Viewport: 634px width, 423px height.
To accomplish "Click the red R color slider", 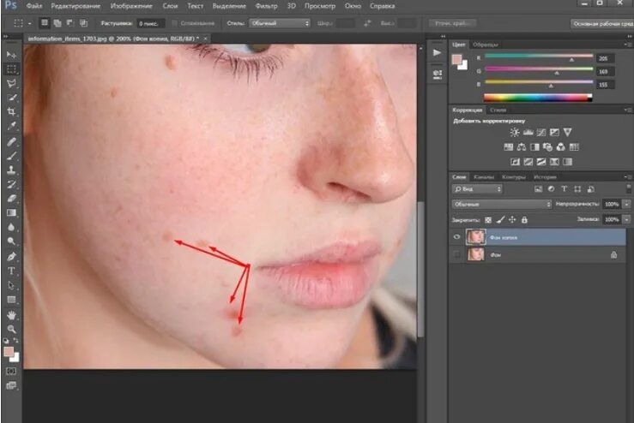I will click(539, 56).
